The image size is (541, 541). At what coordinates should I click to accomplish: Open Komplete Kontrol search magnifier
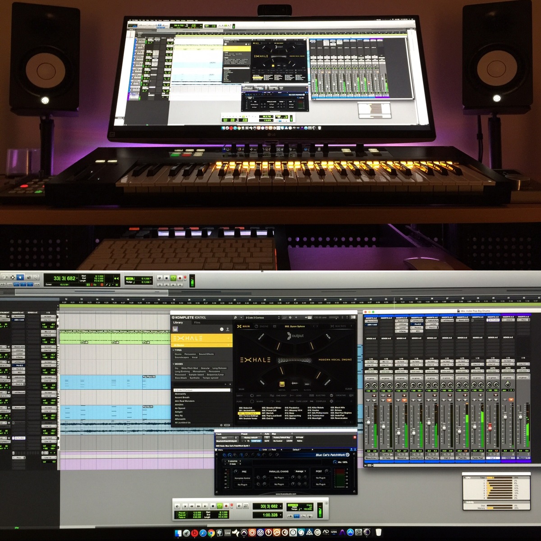[x=235, y=317]
